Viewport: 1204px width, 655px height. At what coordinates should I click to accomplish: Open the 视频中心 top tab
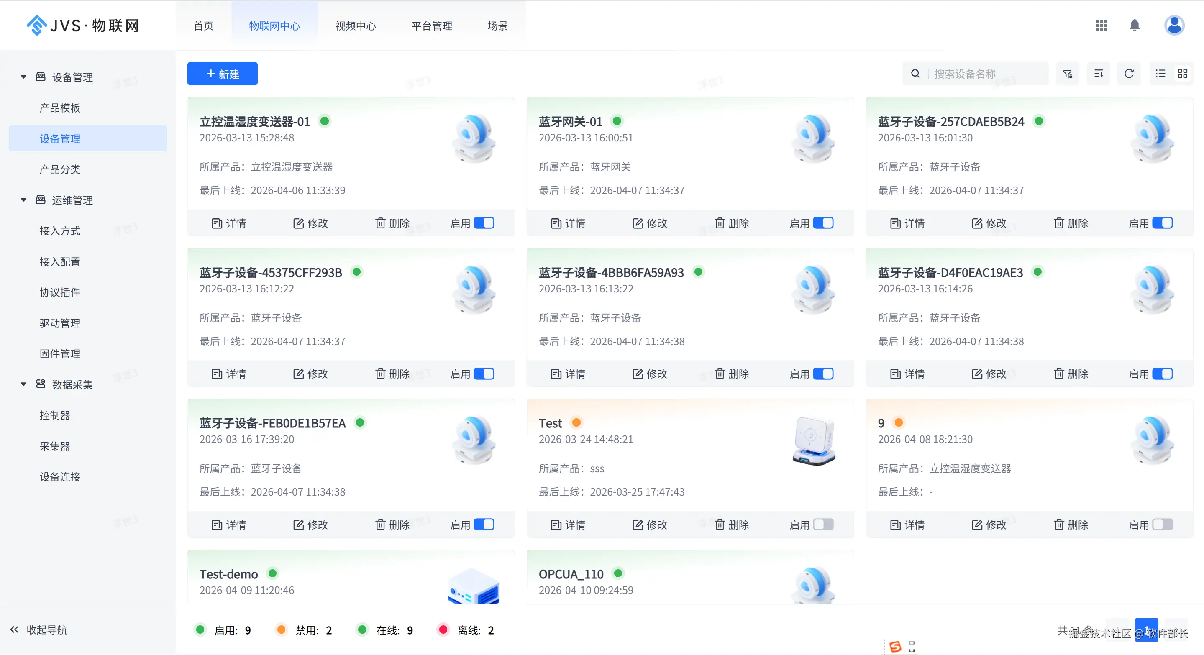click(x=355, y=26)
